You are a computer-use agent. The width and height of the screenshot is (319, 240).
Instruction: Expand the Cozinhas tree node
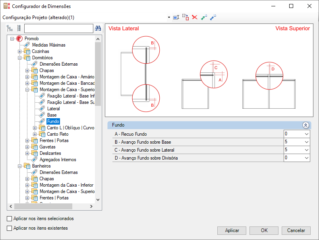(20, 51)
